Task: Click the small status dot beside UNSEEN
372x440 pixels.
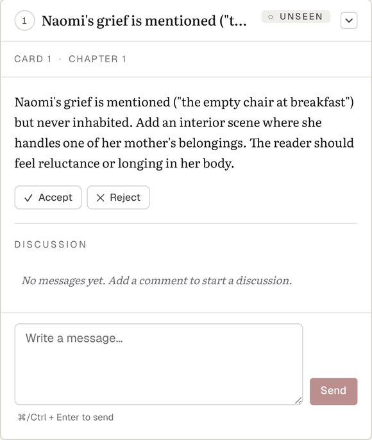Action: pyautogui.click(x=270, y=17)
